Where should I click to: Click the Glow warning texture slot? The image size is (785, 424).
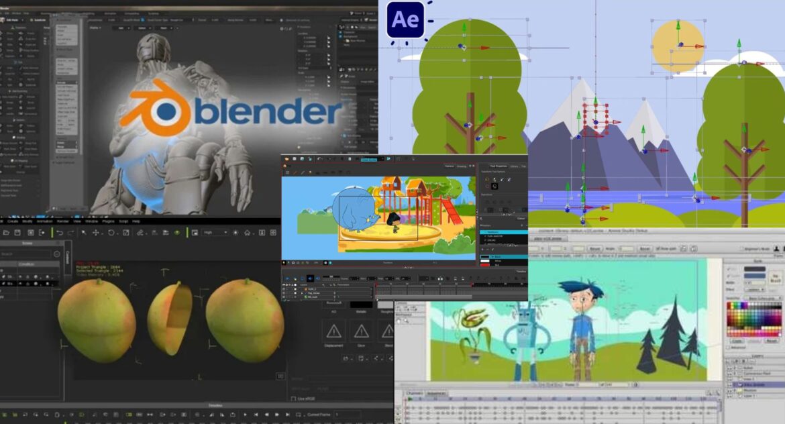coord(362,330)
